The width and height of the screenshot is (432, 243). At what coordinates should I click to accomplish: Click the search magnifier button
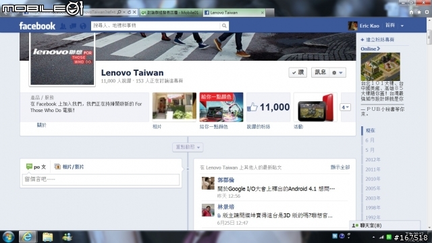pyautogui.click(x=224, y=26)
